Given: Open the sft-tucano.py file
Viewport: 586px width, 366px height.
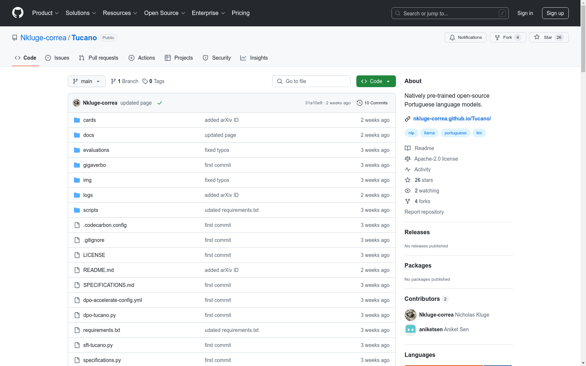Looking at the screenshot, I should click(x=98, y=345).
